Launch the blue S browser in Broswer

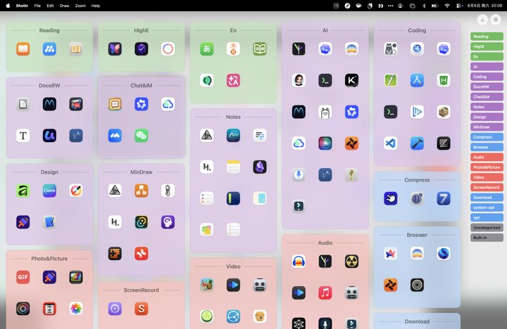click(444, 254)
